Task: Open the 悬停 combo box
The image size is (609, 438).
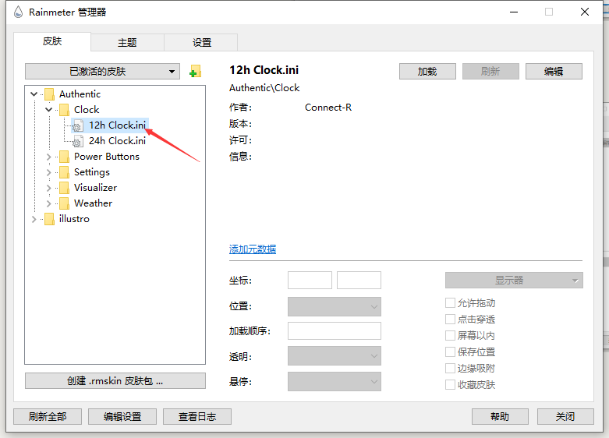Action: click(x=335, y=381)
